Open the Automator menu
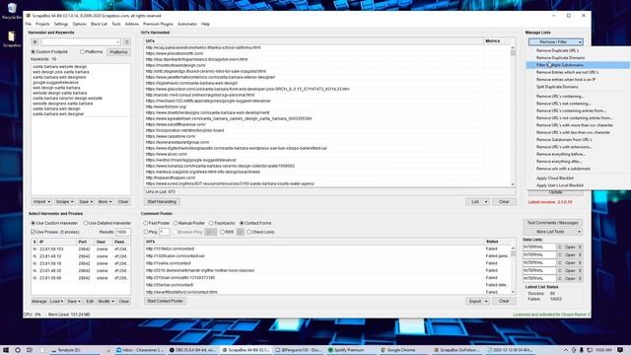The image size is (631, 355). pos(187,24)
